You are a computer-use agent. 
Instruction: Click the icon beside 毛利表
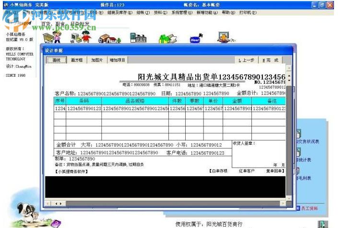pyautogui.click(x=297, y=171)
